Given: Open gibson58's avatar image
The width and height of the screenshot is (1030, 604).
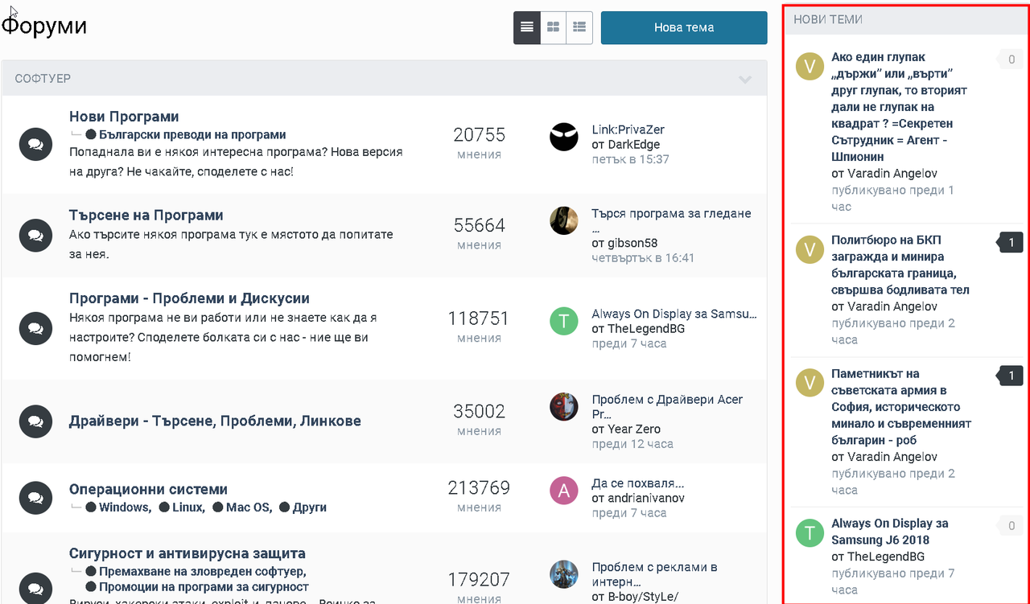Looking at the screenshot, I should pyautogui.click(x=564, y=220).
